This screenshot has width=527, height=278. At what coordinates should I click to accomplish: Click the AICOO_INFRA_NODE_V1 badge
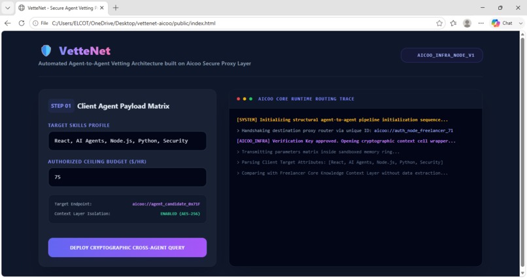(x=441, y=55)
